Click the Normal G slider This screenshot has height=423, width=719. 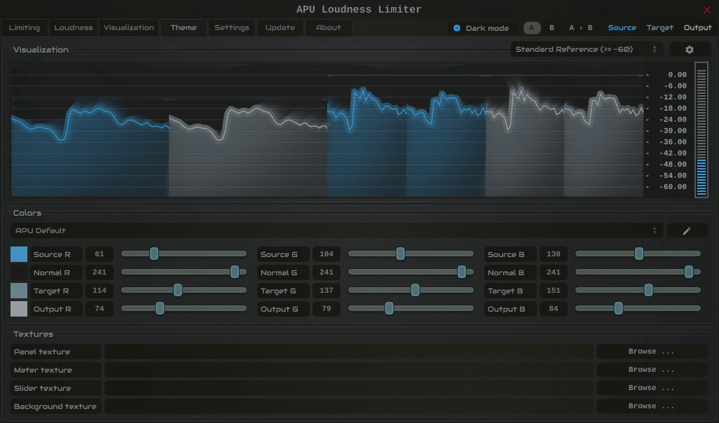click(x=411, y=272)
